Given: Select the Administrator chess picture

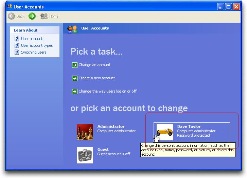Looking at the screenshot, I should click(85, 132).
